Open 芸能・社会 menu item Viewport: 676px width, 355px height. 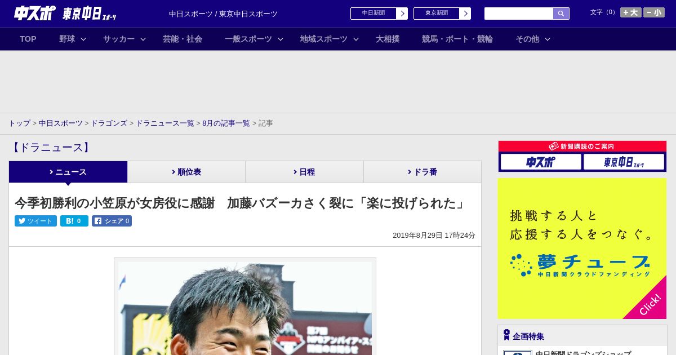pos(183,39)
